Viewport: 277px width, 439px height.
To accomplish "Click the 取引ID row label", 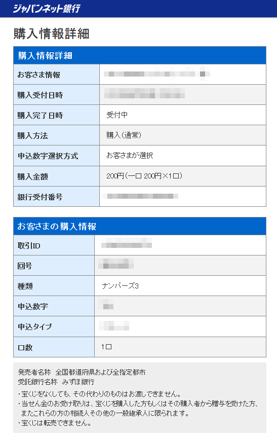I will click(29, 245).
